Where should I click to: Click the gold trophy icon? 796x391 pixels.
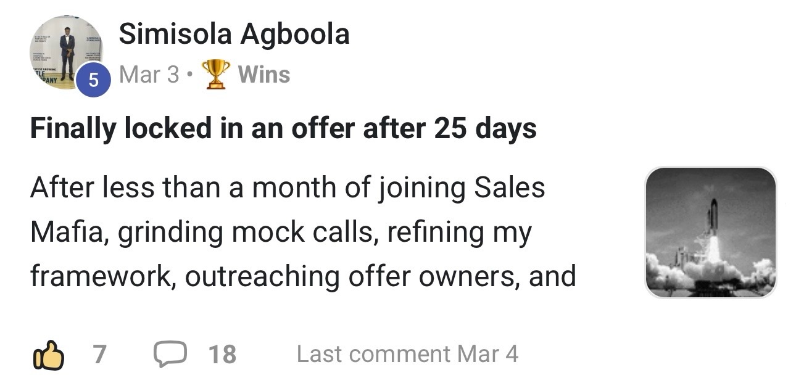217,75
